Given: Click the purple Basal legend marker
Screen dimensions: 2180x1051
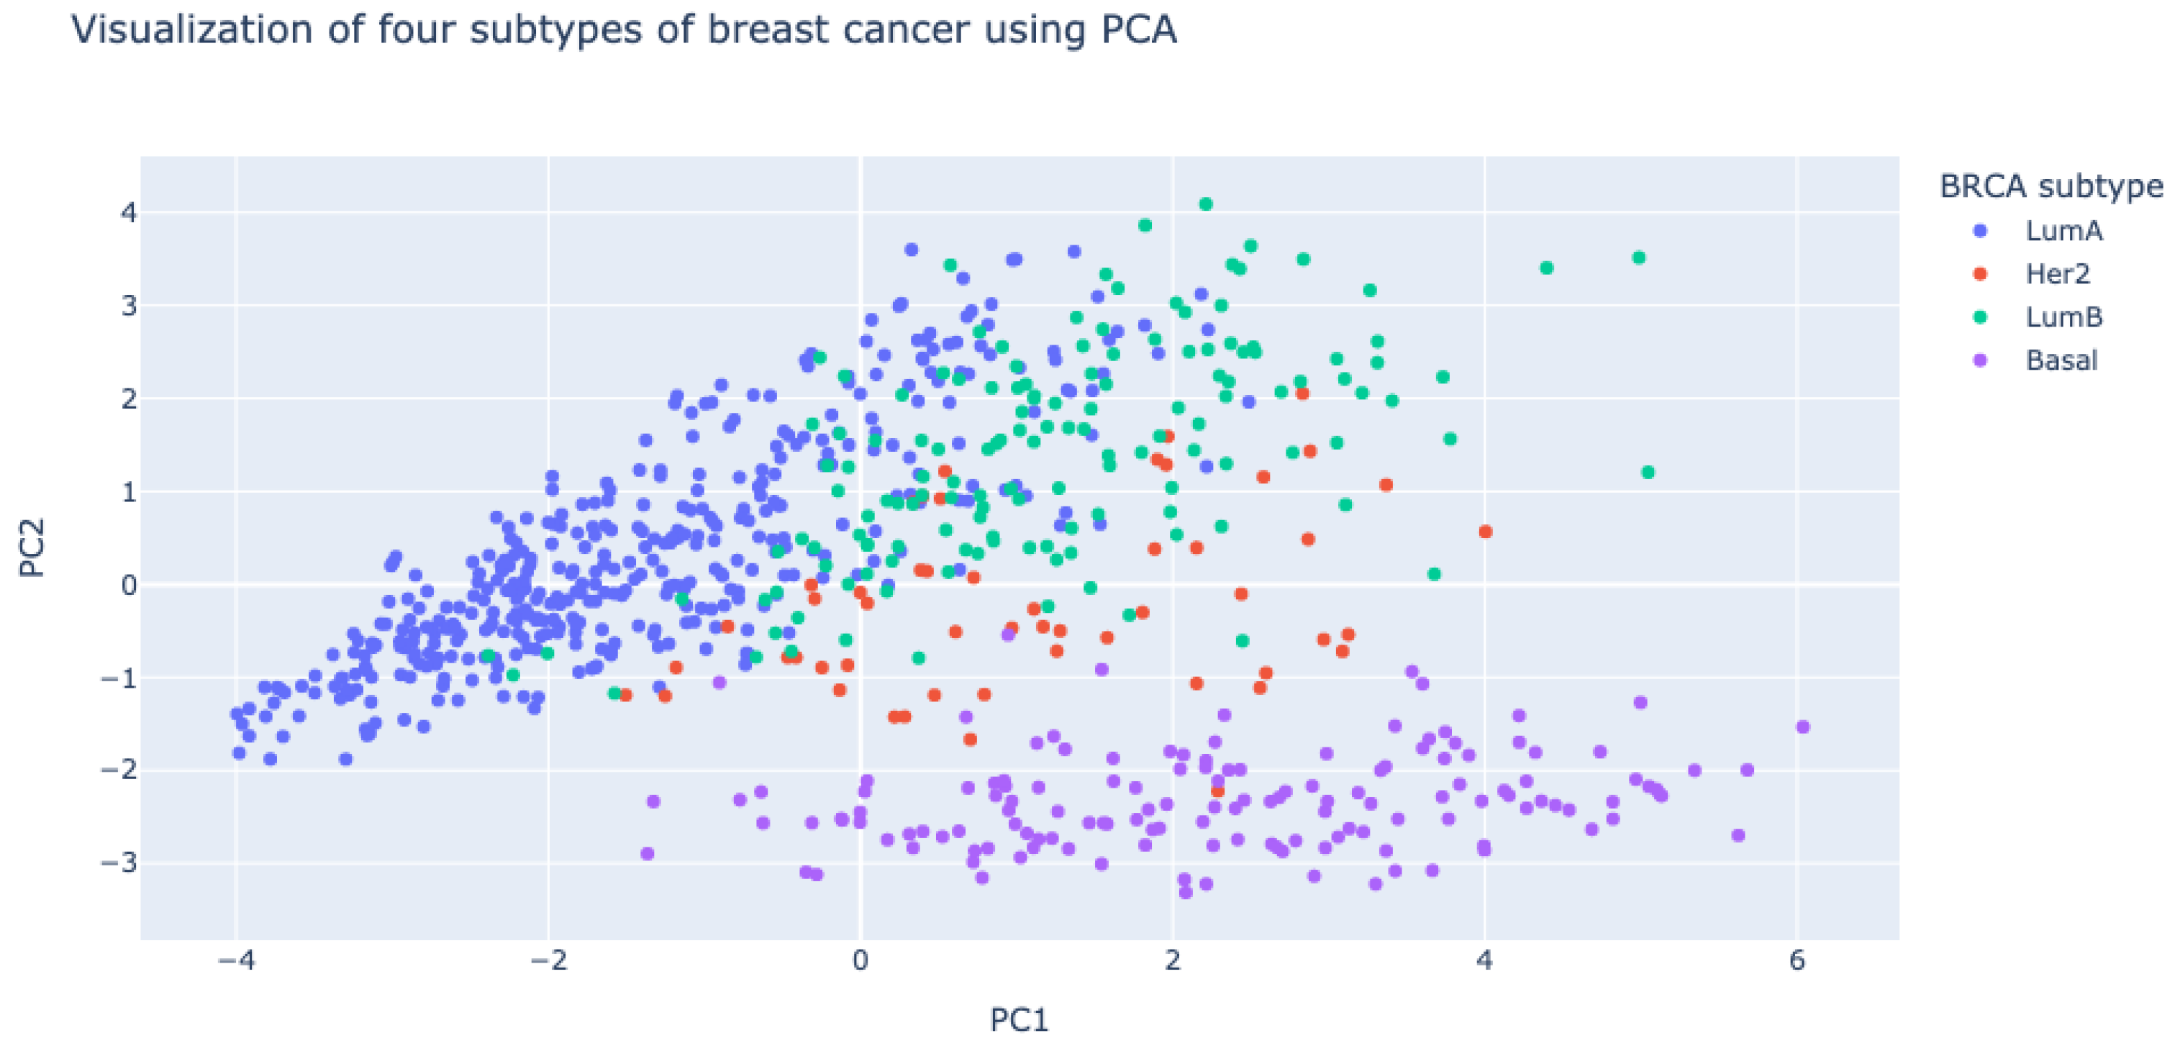Looking at the screenshot, I should (1980, 360).
